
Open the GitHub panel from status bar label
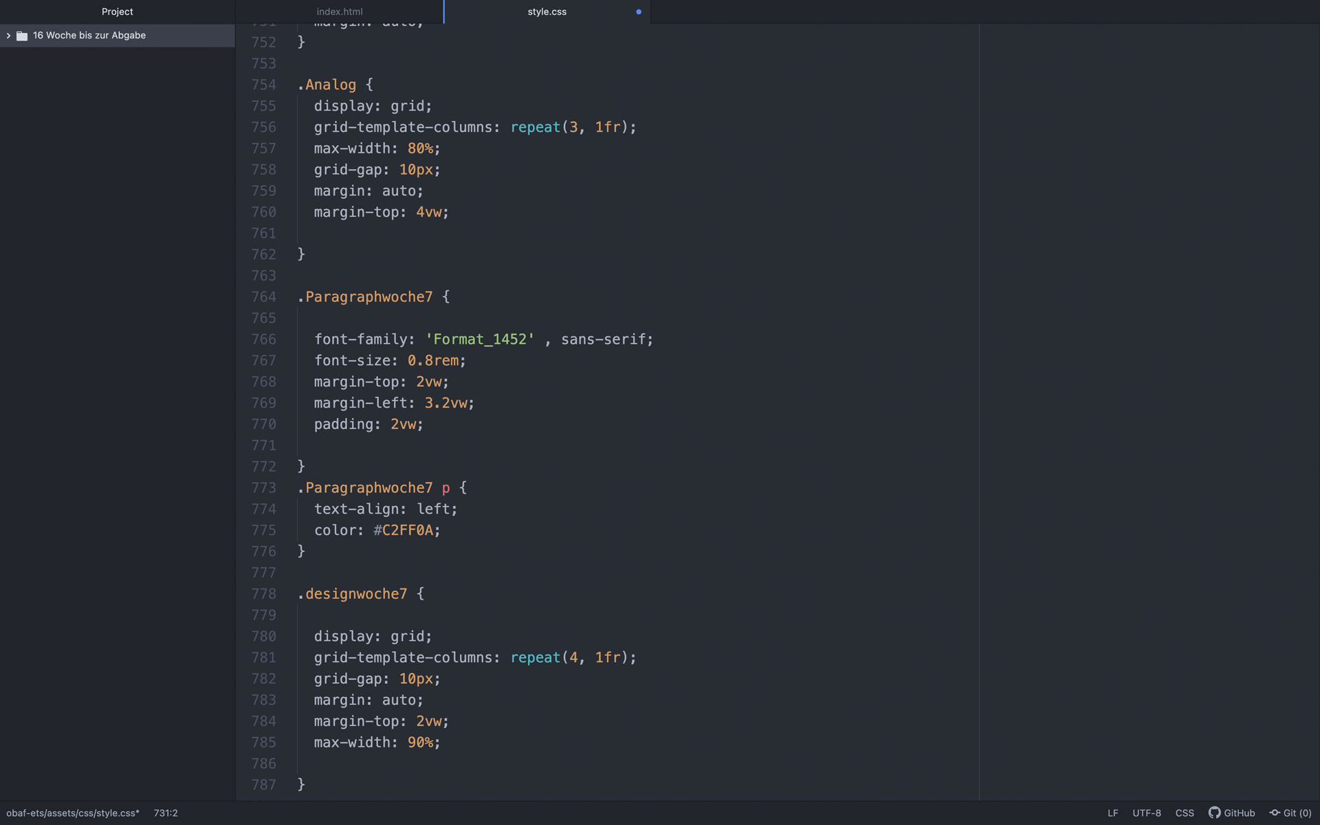[x=1240, y=813]
